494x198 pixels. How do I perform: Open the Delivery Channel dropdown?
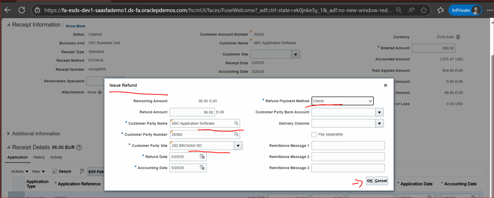[x=379, y=123]
